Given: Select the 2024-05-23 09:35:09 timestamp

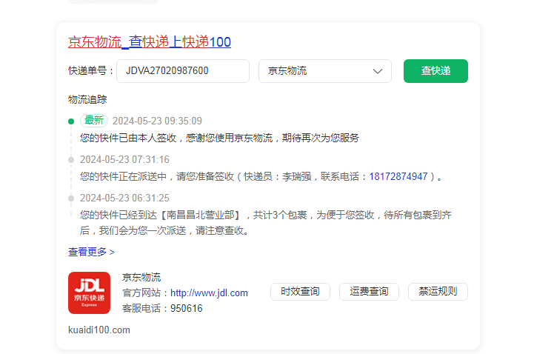Looking at the screenshot, I should click(157, 121).
